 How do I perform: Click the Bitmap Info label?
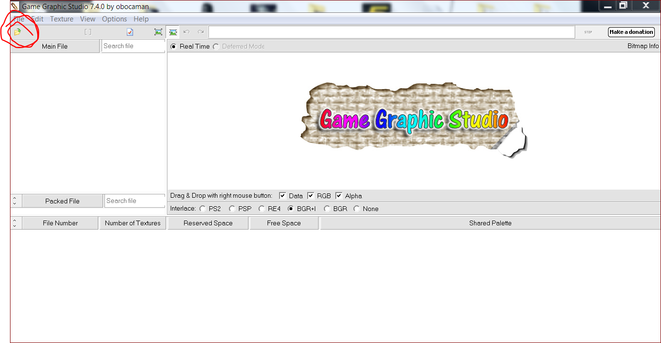coord(643,46)
